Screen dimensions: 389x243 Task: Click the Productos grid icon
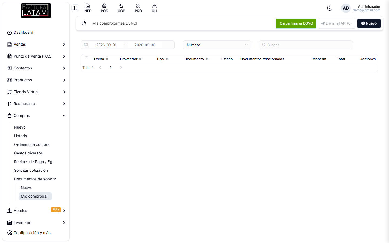pos(9,80)
